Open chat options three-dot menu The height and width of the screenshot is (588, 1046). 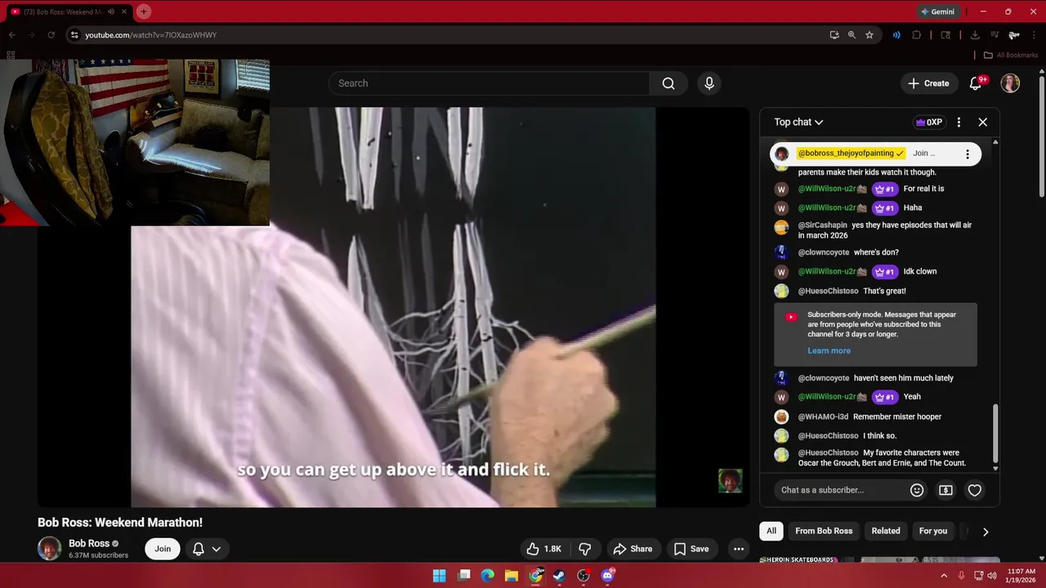point(959,122)
